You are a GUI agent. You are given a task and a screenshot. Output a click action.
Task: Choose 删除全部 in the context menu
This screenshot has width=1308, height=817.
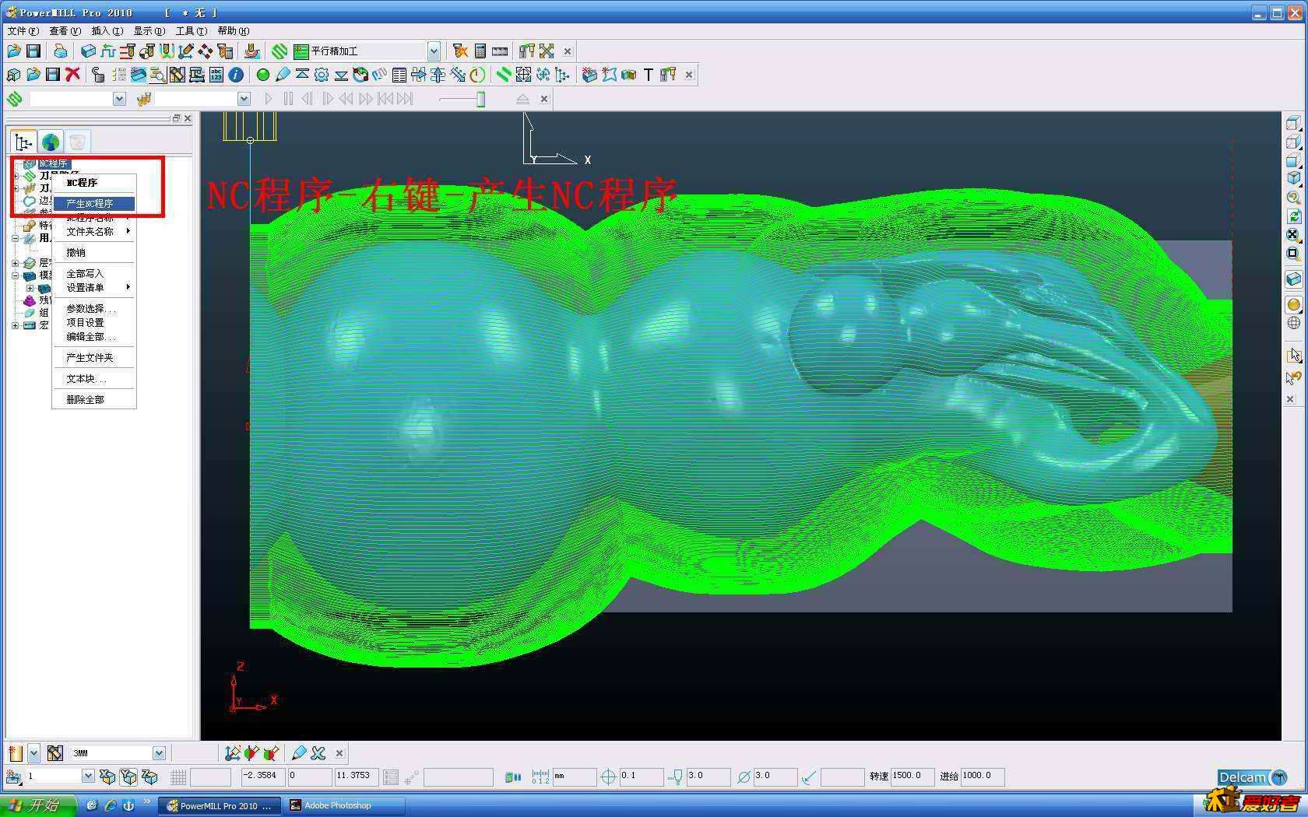[93, 400]
